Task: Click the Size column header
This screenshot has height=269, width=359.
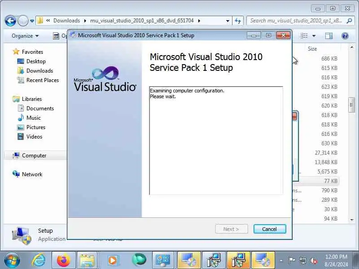Action: [x=312, y=49]
